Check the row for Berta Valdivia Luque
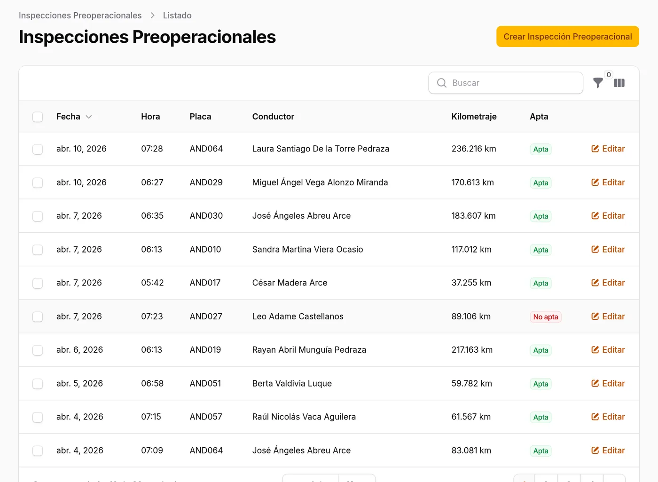 click(38, 384)
